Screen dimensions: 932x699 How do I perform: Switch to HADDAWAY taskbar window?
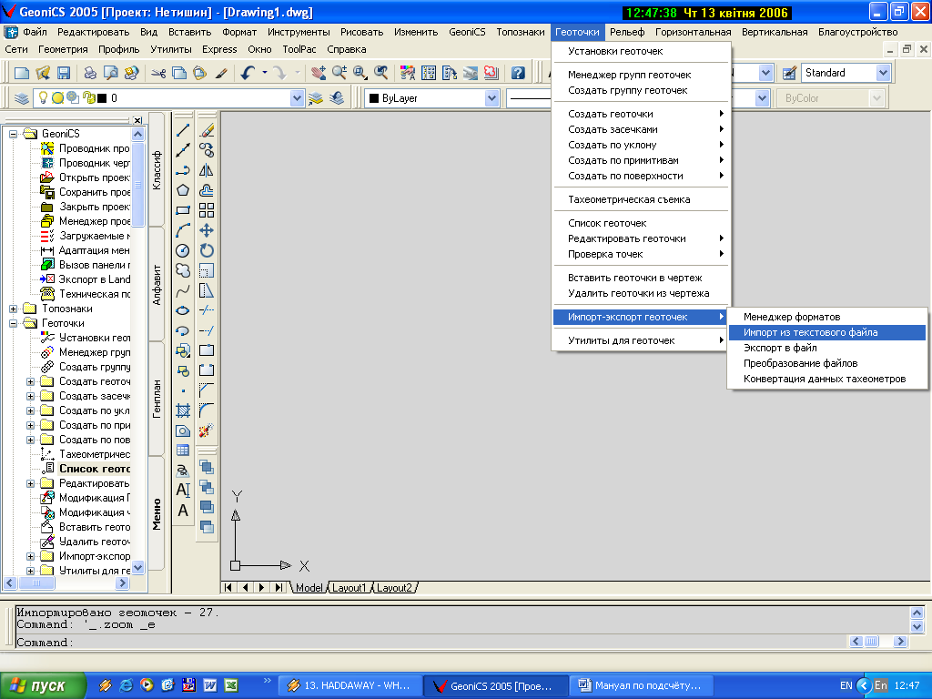[x=350, y=686]
